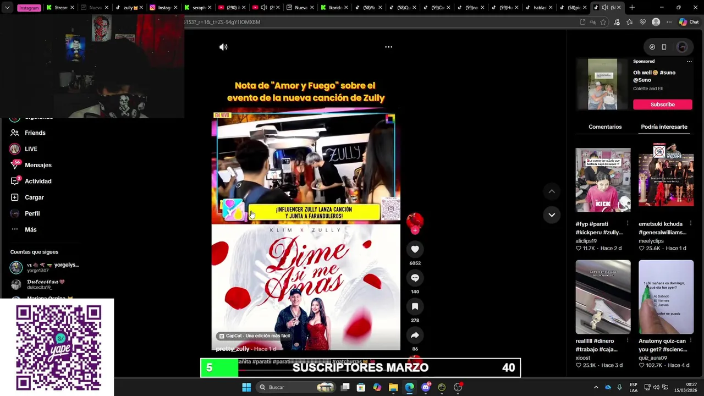Open options for xioost video
Viewport: 704px width, 396px height.
[628, 340]
